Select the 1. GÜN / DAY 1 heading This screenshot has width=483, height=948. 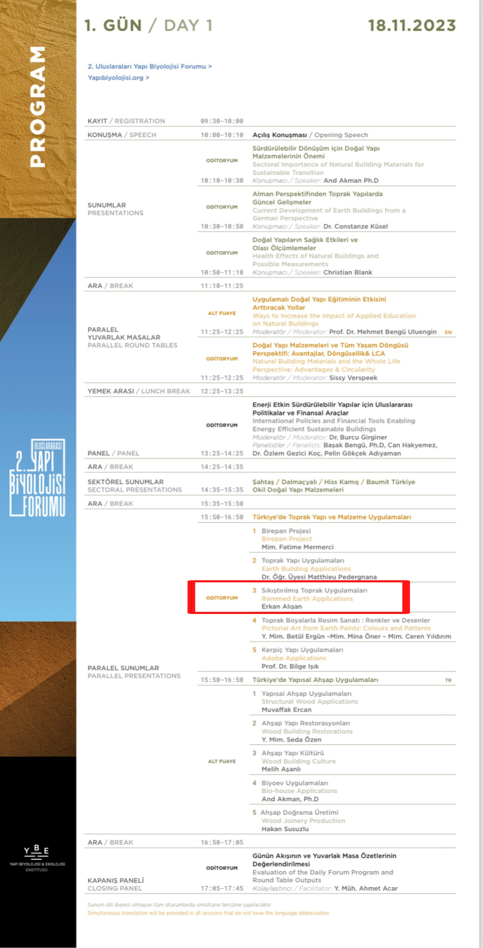[149, 25]
